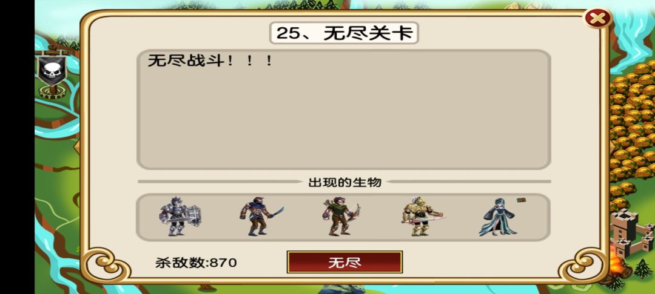655x294 pixels.
Task: Close the endless level dialog
Action: click(598, 18)
